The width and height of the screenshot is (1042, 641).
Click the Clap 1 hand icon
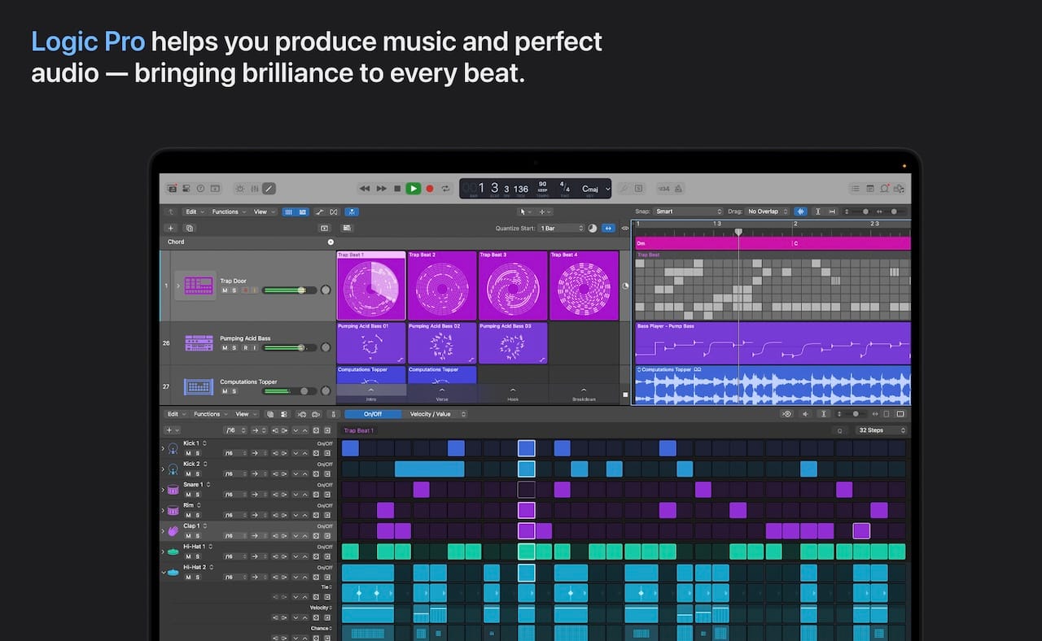click(x=173, y=531)
